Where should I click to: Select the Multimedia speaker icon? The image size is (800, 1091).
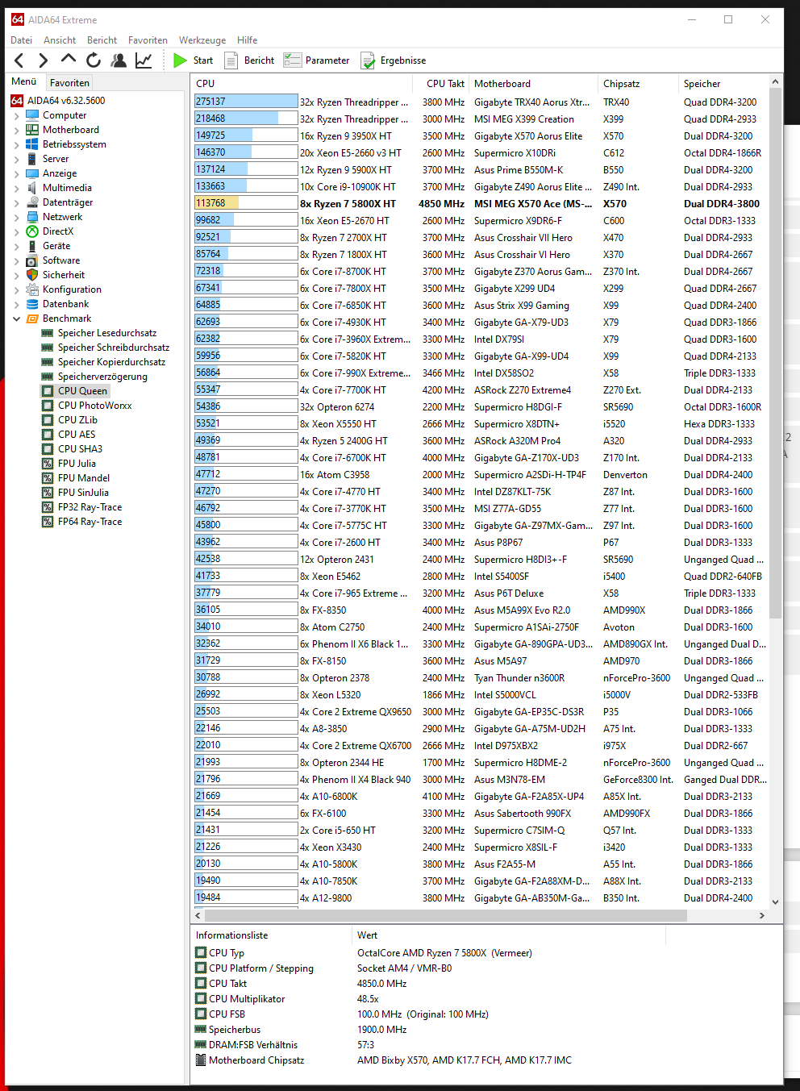(32, 188)
